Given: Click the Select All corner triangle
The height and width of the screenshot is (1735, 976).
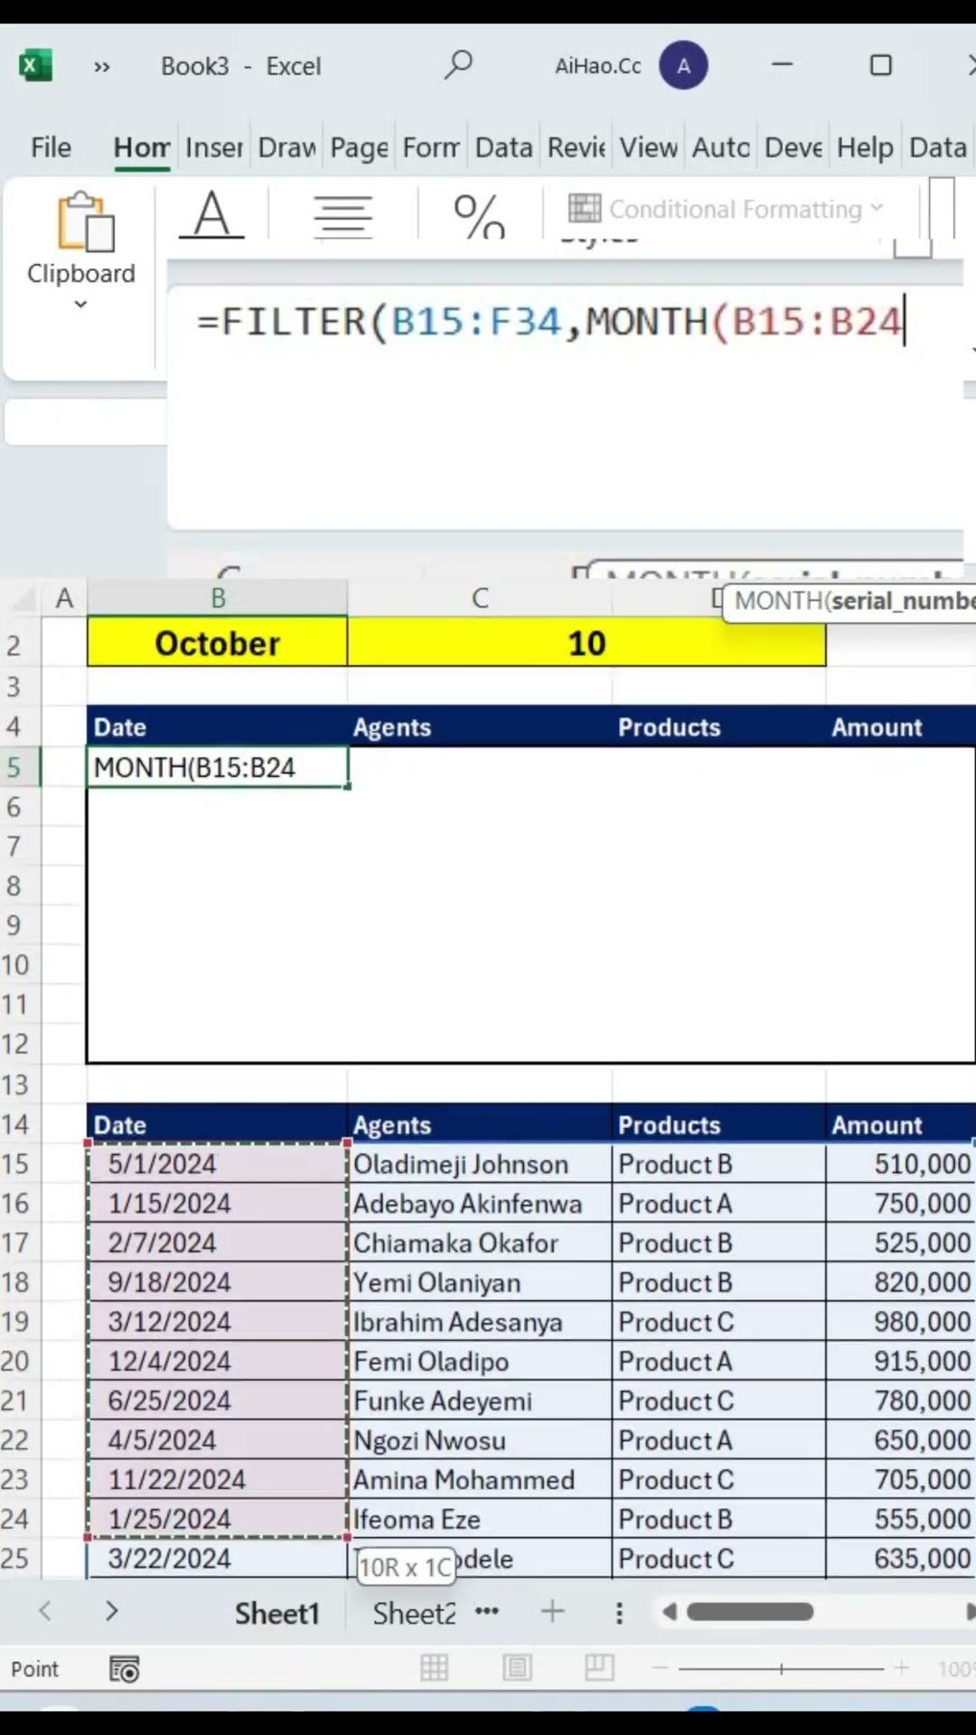Looking at the screenshot, I should pos(23,598).
